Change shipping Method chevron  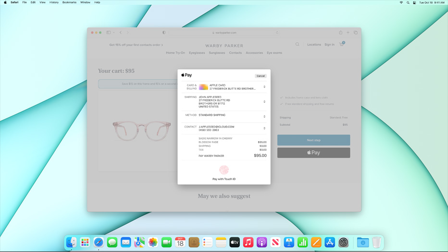[x=264, y=117]
